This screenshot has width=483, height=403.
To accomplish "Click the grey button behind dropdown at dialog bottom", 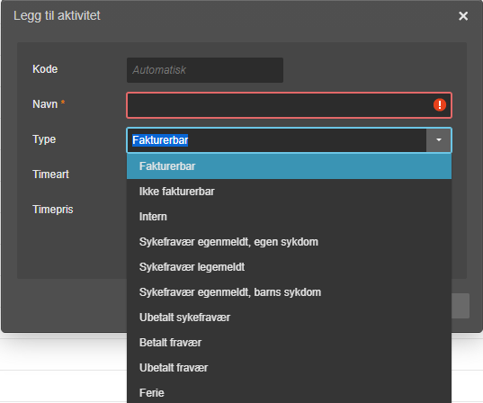I will coord(461,306).
